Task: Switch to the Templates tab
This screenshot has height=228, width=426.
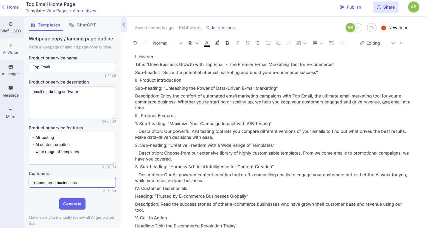Action: [x=46, y=25]
